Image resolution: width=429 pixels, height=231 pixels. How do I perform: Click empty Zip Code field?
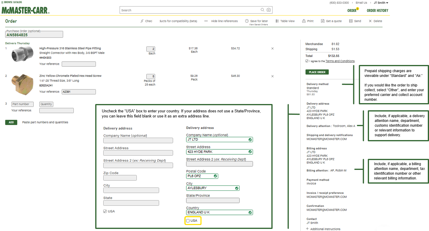[x=120, y=178]
